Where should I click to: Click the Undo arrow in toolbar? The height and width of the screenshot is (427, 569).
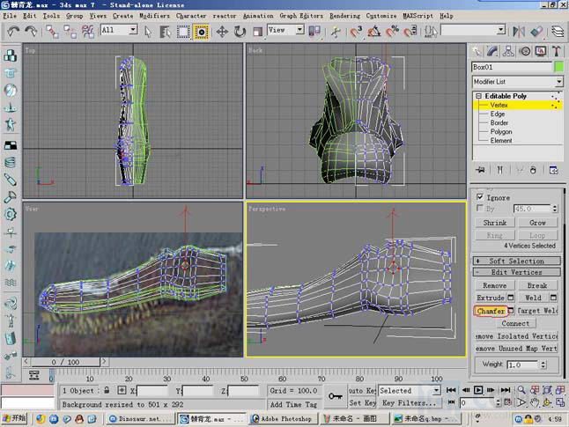click(x=13, y=32)
